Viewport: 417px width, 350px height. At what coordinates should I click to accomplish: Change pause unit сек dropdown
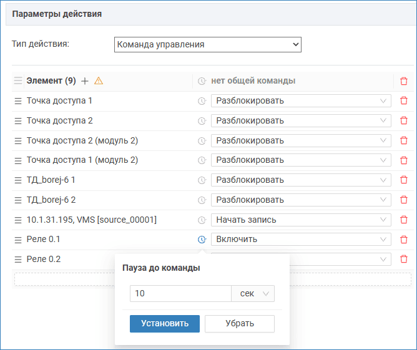click(253, 294)
